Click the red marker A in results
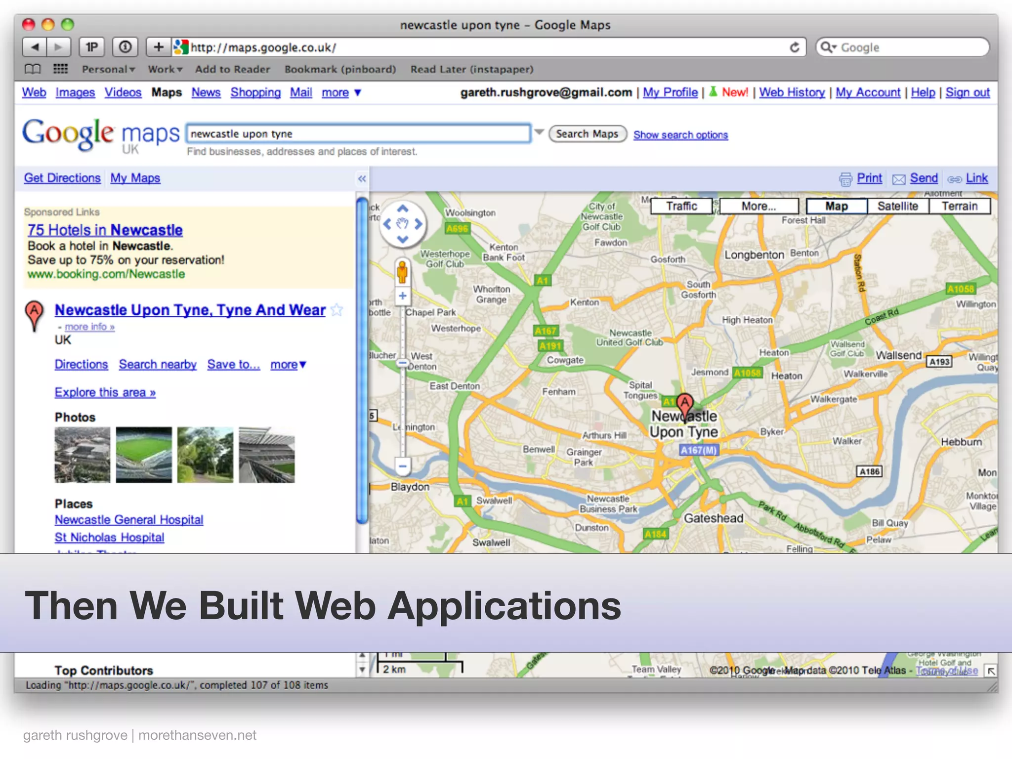1012x759 pixels. pos(34,315)
